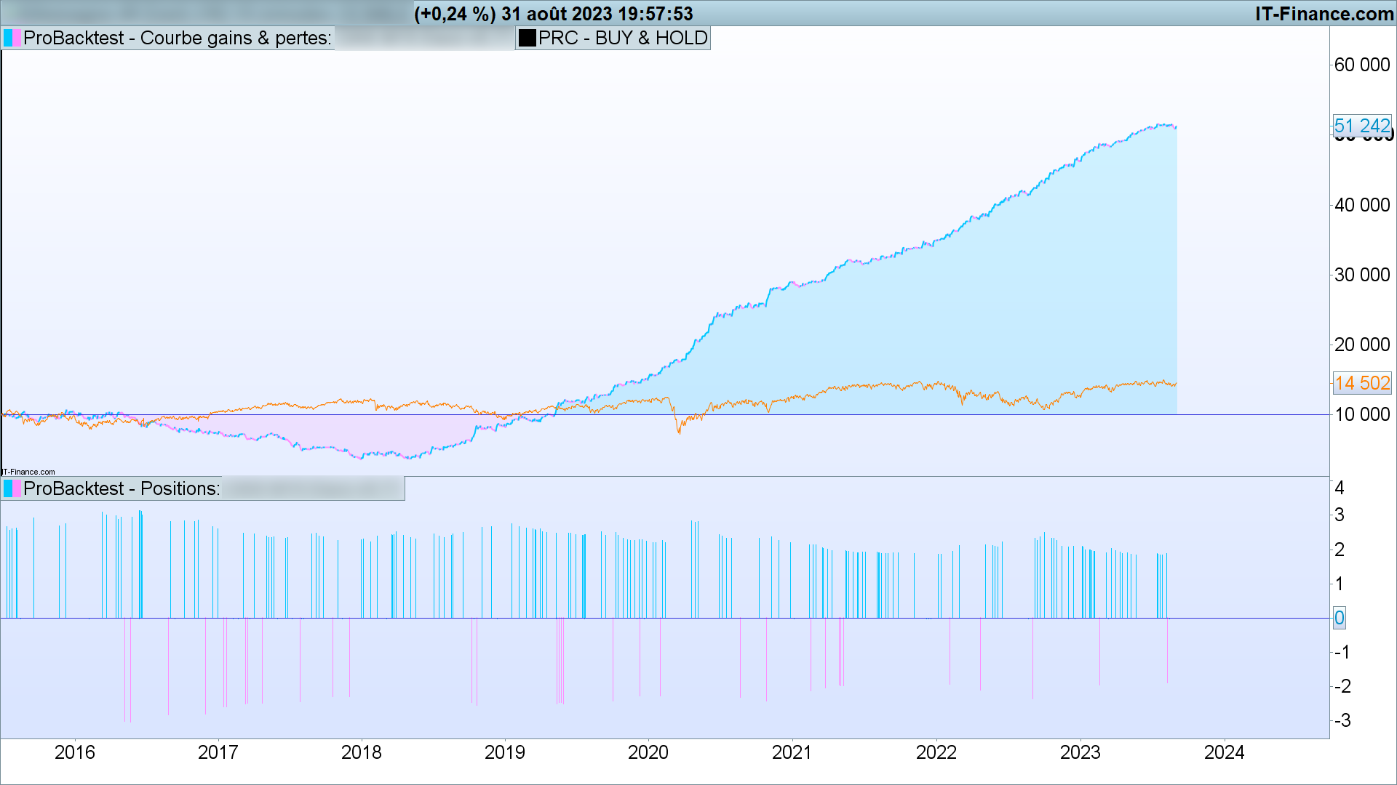
Task: Open the ProBacktest - Positions panel label
Action: (122, 488)
